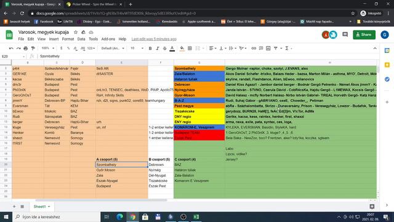Screen dimensions: 394x222
Task: Open the all sheets list icon
Action: pyautogui.click(x=22, y=207)
